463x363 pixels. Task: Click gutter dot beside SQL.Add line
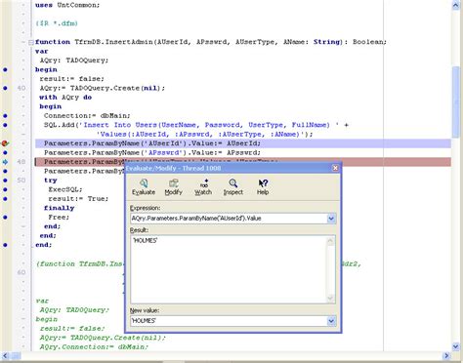point(5,125)
